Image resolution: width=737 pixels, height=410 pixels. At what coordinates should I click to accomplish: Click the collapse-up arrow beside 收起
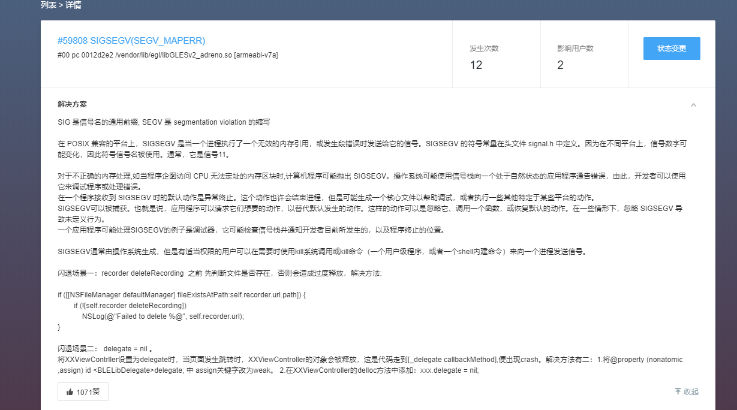tap(678, 391)
